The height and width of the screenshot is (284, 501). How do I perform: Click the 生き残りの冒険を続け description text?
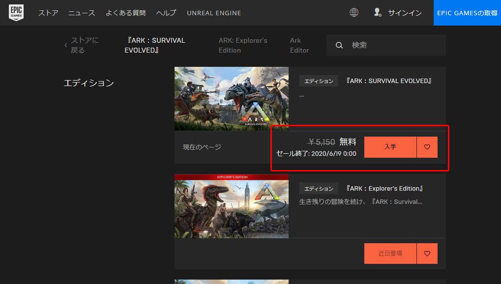click(361, 202)
